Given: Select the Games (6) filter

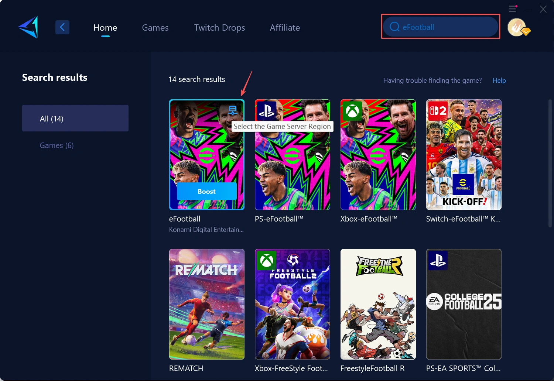Looking at the screenshot, I should pyautogui.click(x=57, y=145).
